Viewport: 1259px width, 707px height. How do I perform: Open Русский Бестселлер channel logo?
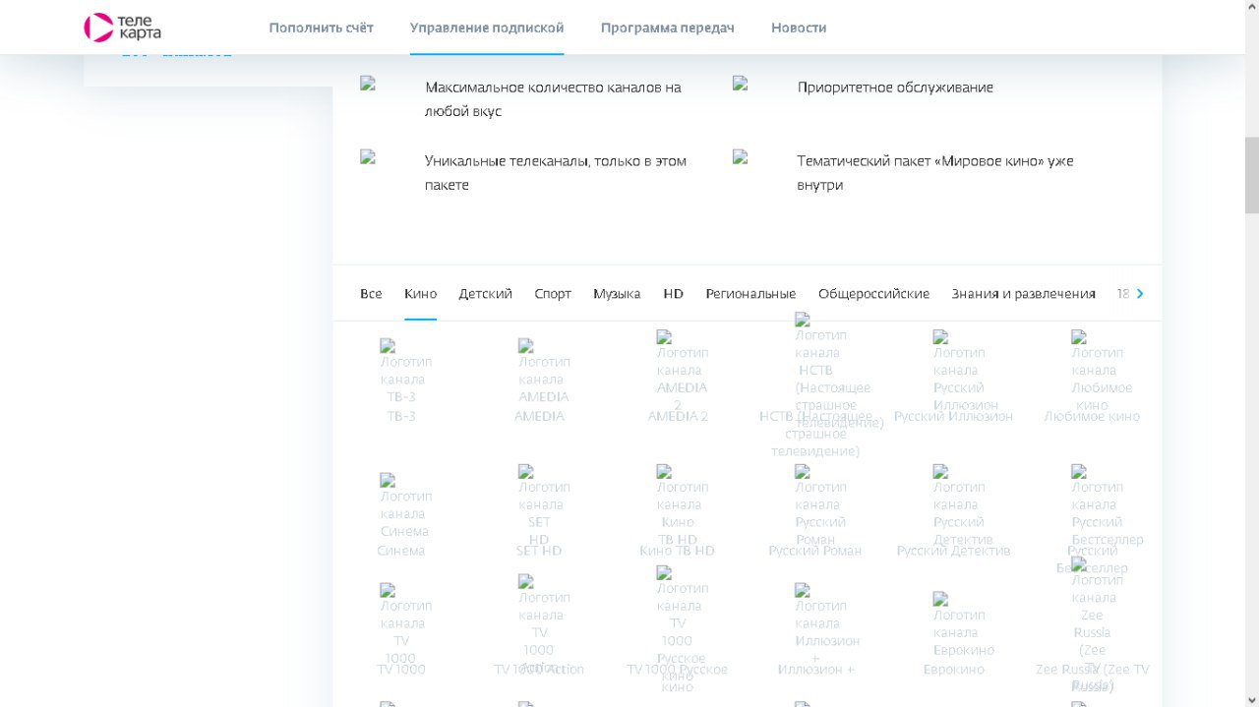pyautogui.click(x=1107, y=506)
